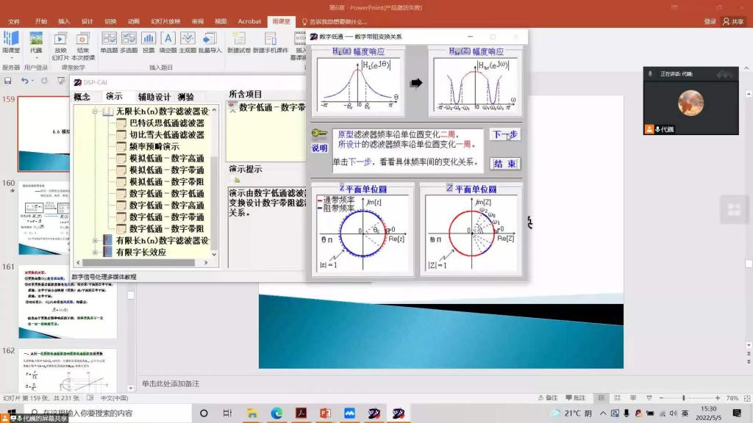Select 巴特沃思低通滤波器 in the tree
This screenshot has width=753, height=423.
pyautogui.click(x=166, y=123)
